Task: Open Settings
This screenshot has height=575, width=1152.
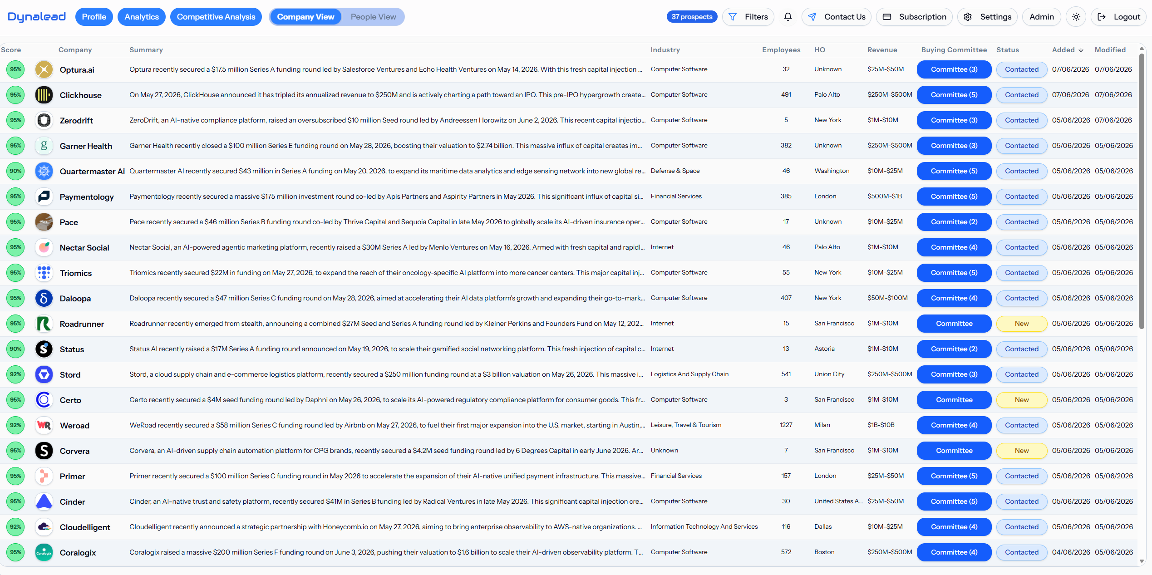Action: [x=987, y=17]
